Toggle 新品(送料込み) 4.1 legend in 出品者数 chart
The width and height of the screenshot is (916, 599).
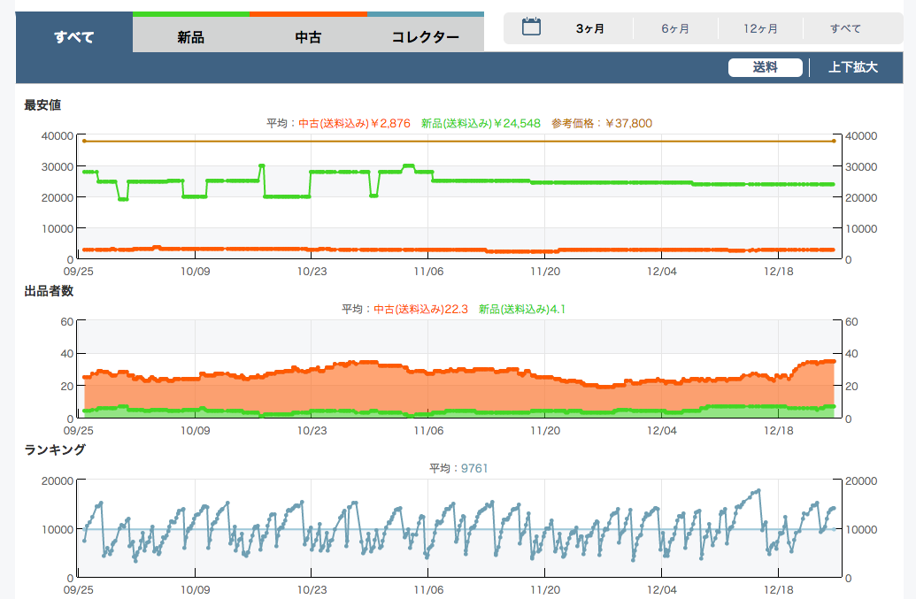click(521, 309)
